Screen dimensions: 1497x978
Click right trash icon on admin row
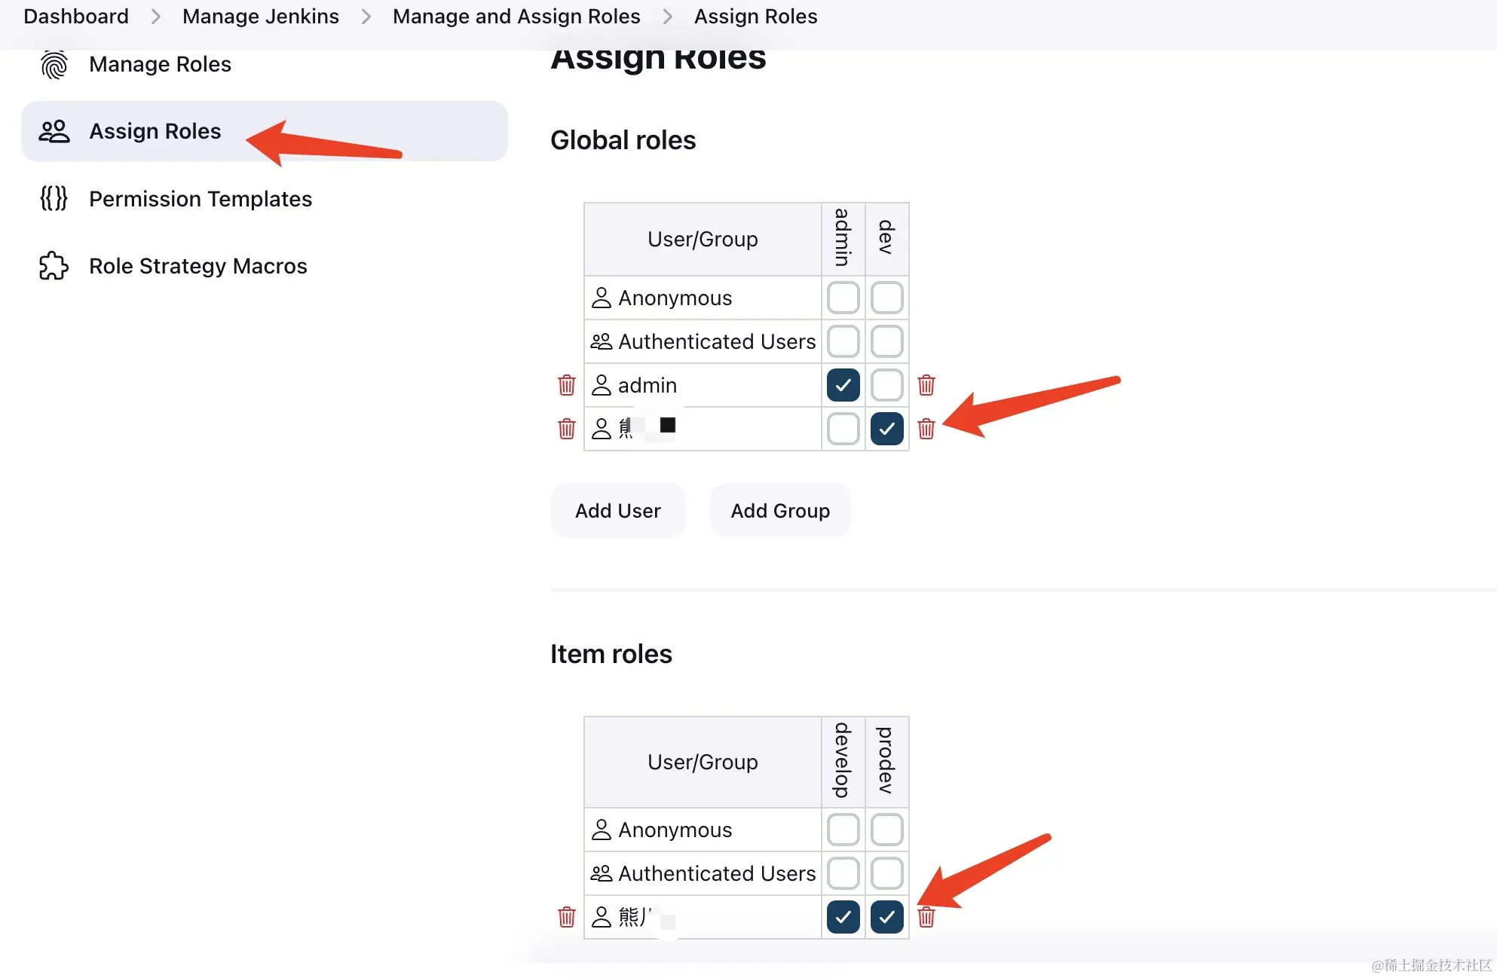click(926, 385)
